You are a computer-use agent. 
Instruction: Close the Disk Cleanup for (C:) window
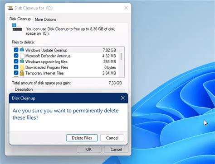click(x=126, y=8)
